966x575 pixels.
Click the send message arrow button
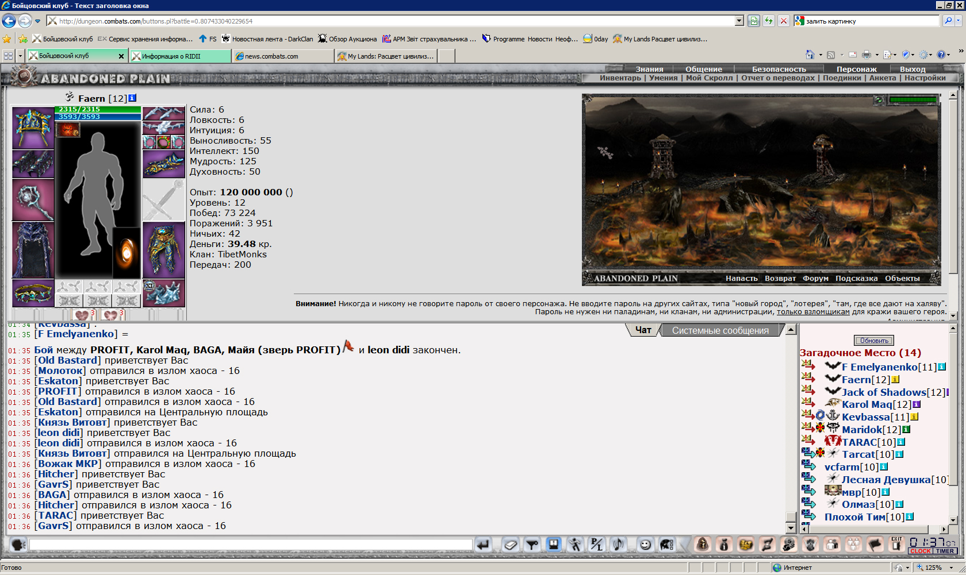(483, 544)
